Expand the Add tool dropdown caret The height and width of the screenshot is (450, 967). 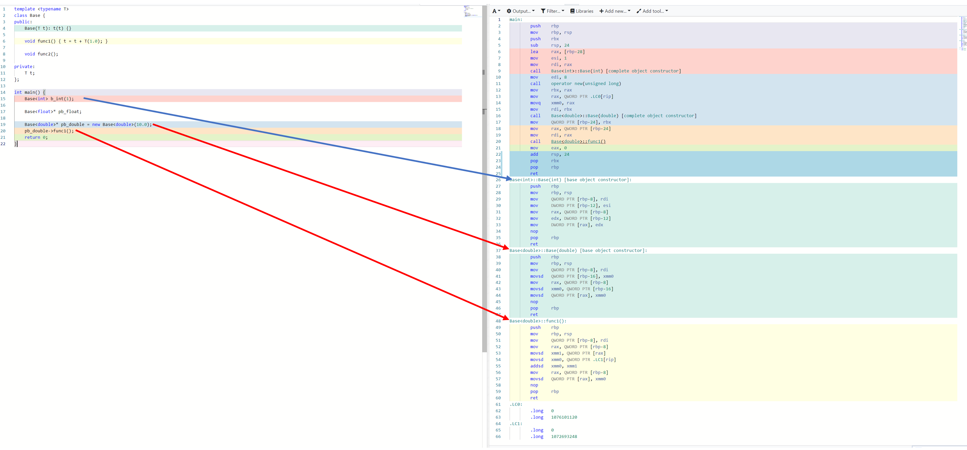667,11
